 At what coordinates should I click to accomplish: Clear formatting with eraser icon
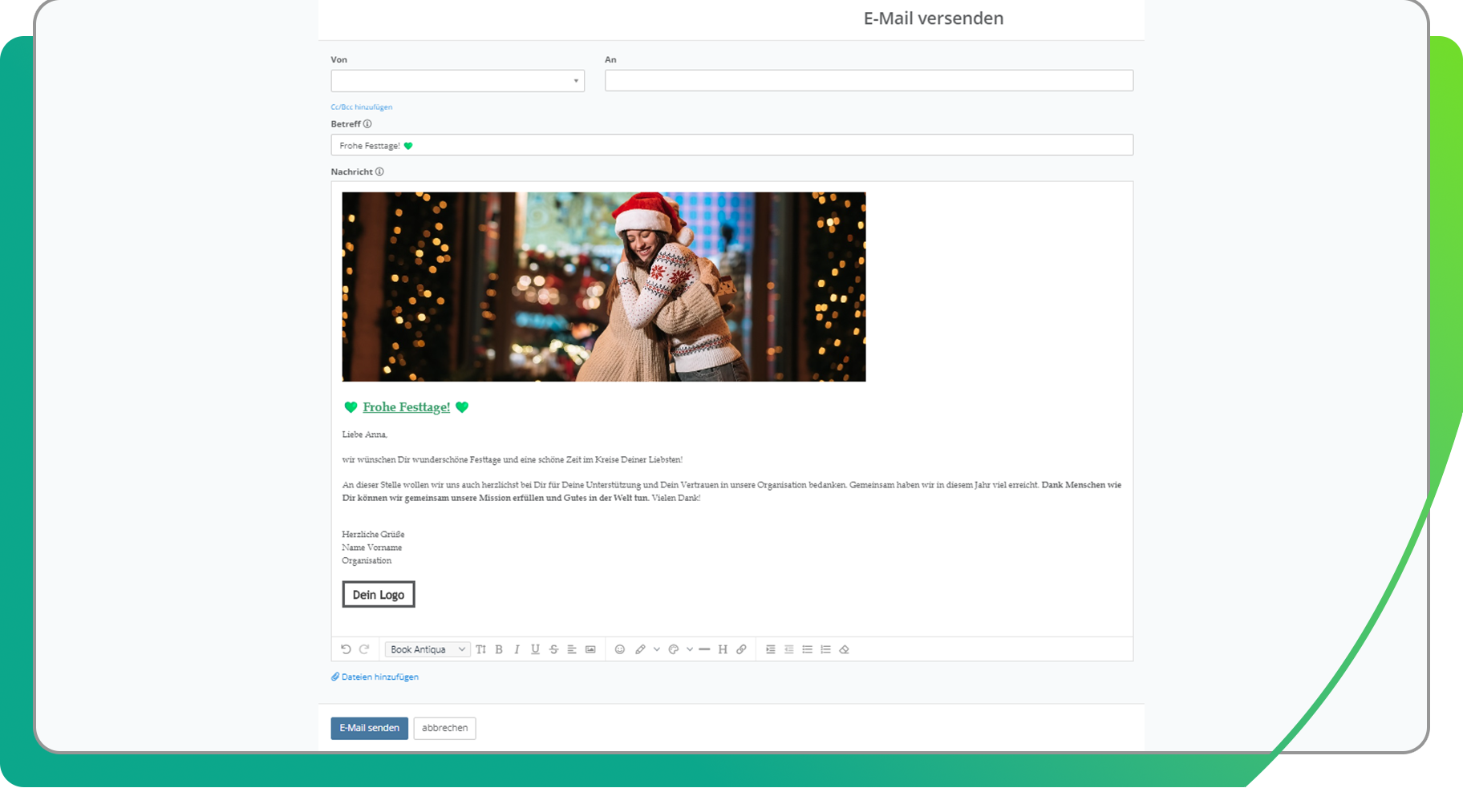click(x=844, y=649)
